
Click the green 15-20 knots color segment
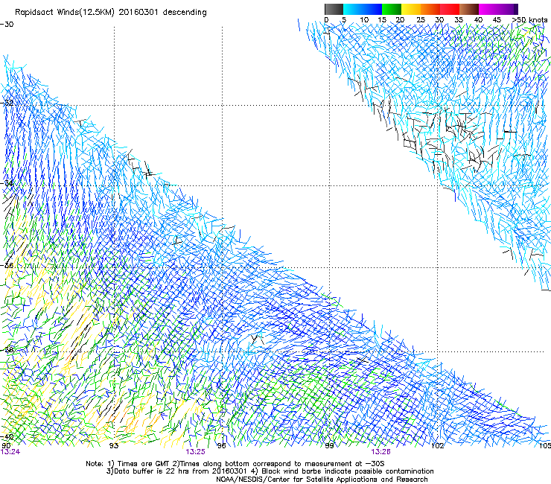pos(392,9)
